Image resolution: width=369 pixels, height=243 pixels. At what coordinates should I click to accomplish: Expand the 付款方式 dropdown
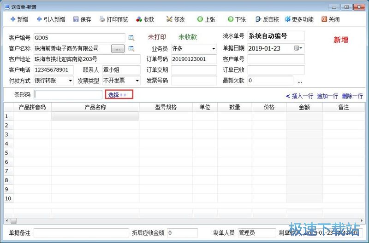(70, 81)
